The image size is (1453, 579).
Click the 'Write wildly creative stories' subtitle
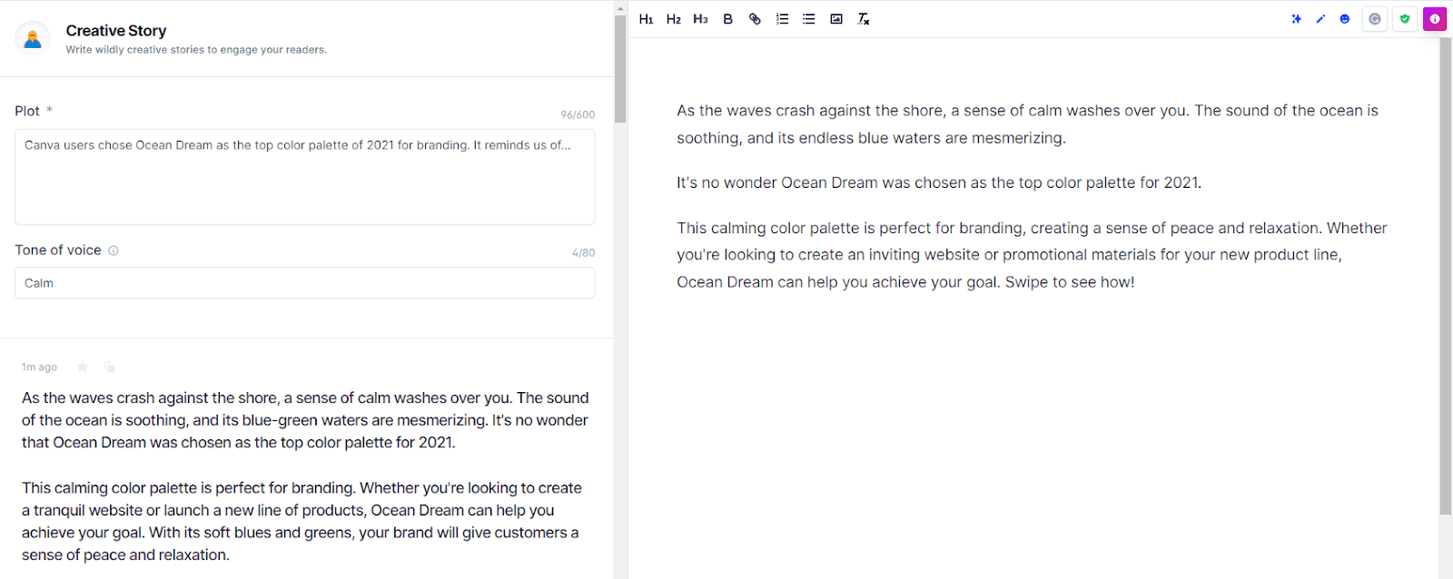(196, 50)
